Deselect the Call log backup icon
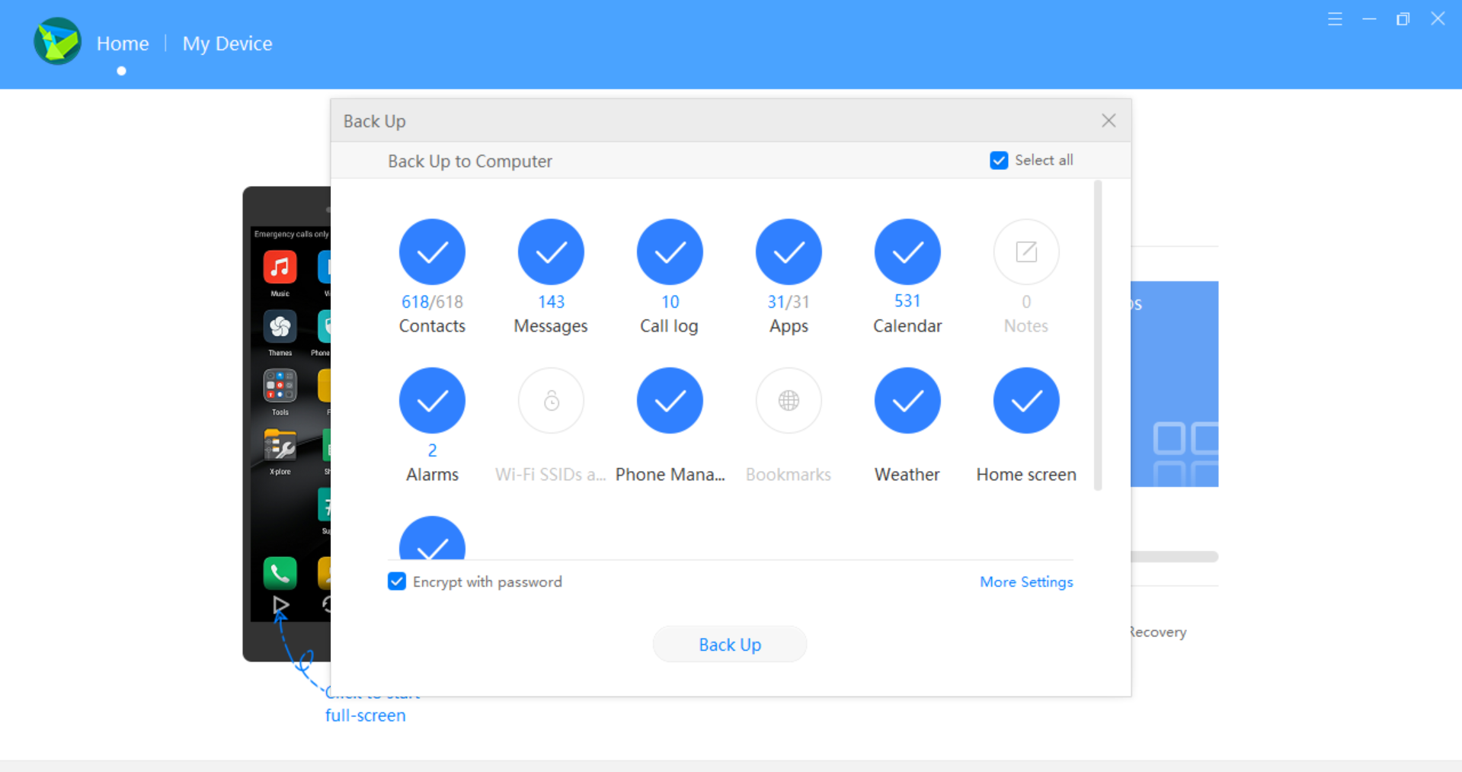Viewport: 1462px width, 772px height. (x=670, y=251)
